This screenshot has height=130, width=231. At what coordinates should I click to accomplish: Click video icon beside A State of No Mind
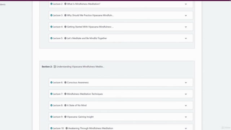65,105
